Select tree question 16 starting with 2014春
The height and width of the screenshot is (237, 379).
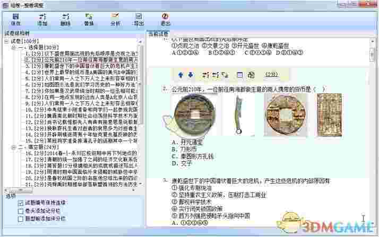[x=81, y=153]
